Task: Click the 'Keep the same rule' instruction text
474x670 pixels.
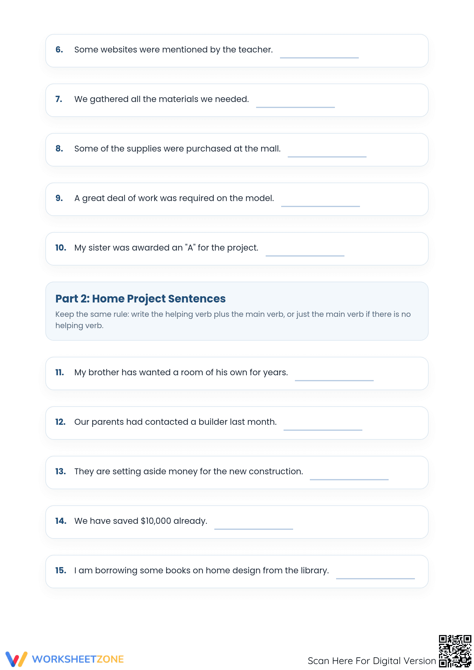Action: tap(233, 320)
